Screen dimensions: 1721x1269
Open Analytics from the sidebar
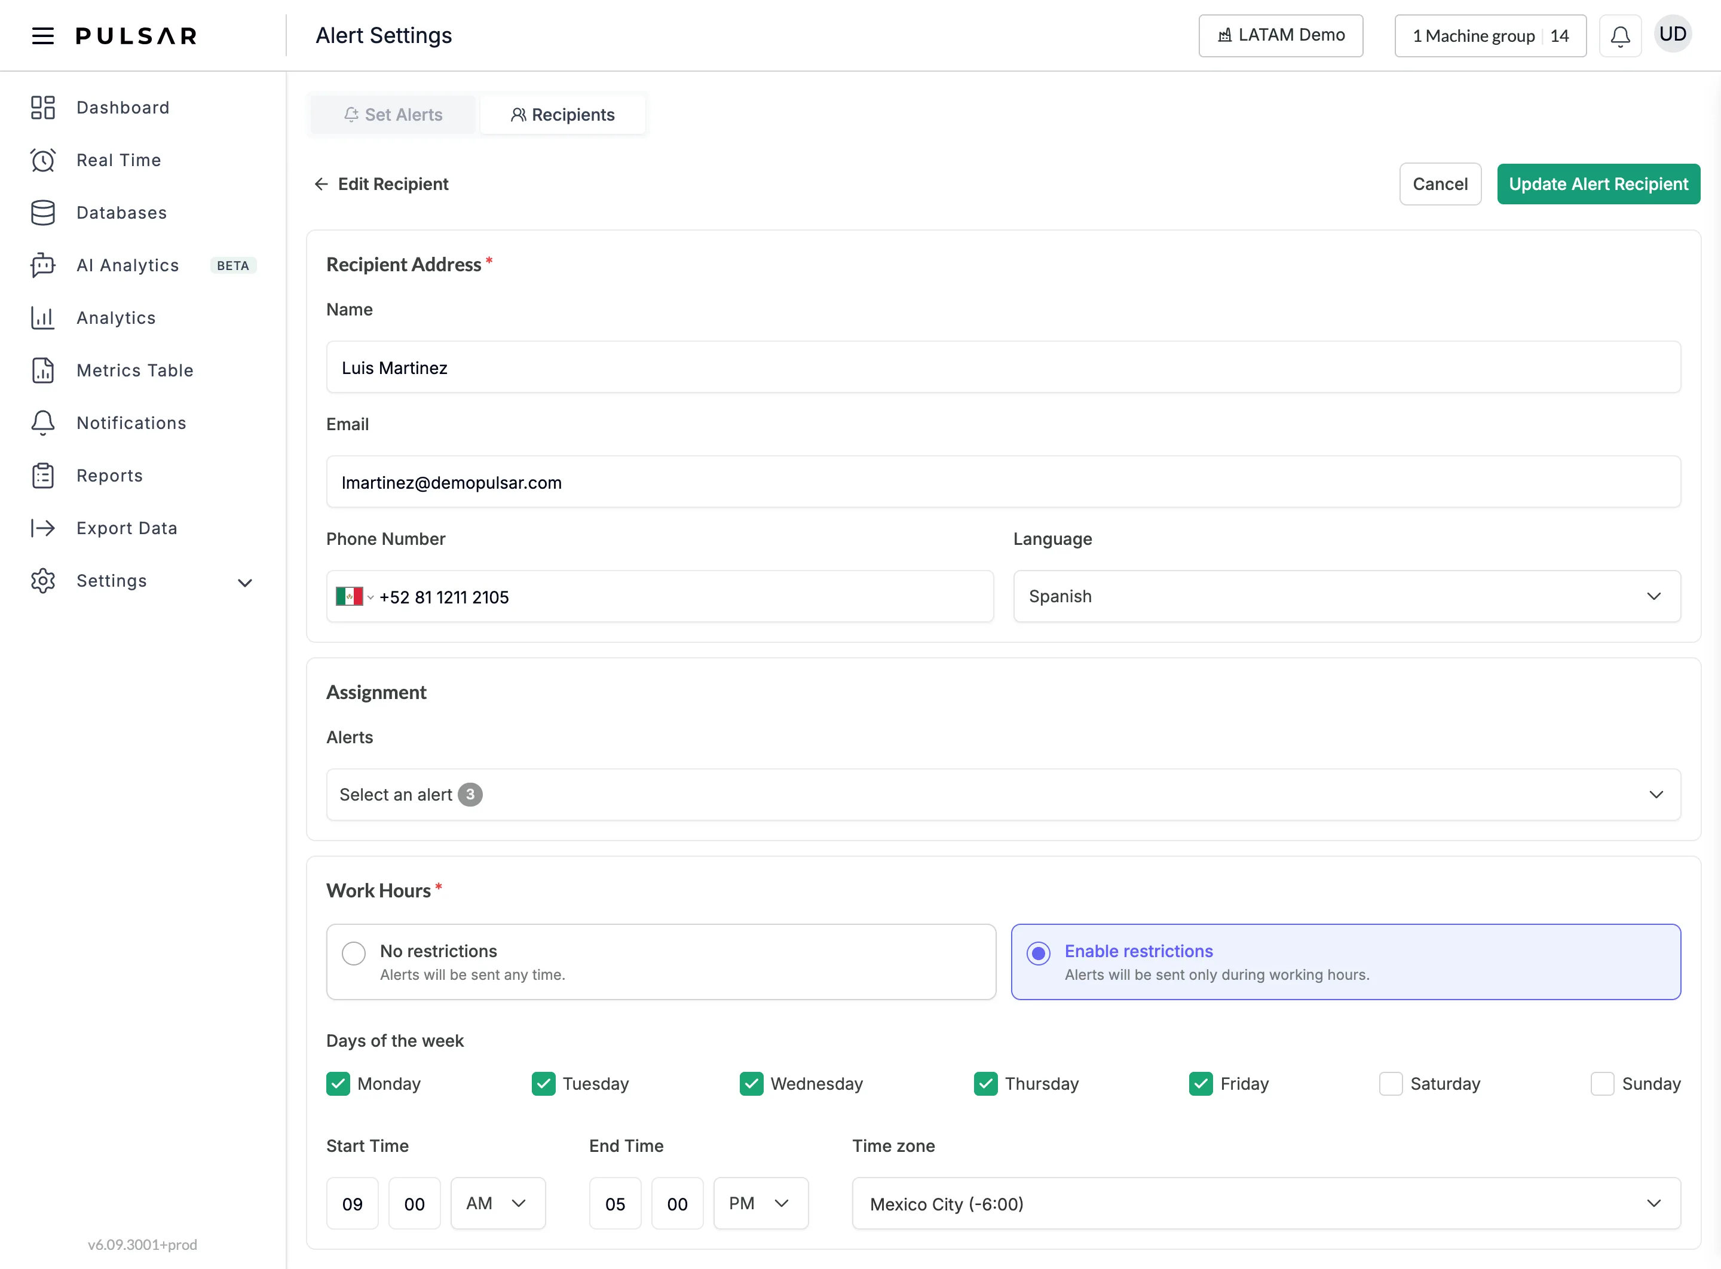pyautogui.click(x=116, y=318)
